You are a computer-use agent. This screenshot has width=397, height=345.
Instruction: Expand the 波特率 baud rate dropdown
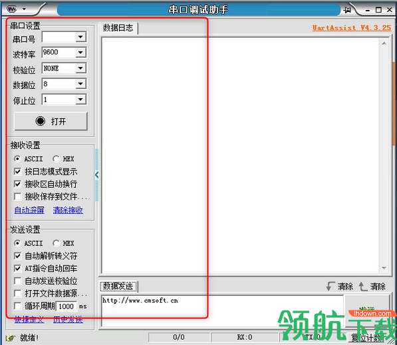tap(80, 52)
